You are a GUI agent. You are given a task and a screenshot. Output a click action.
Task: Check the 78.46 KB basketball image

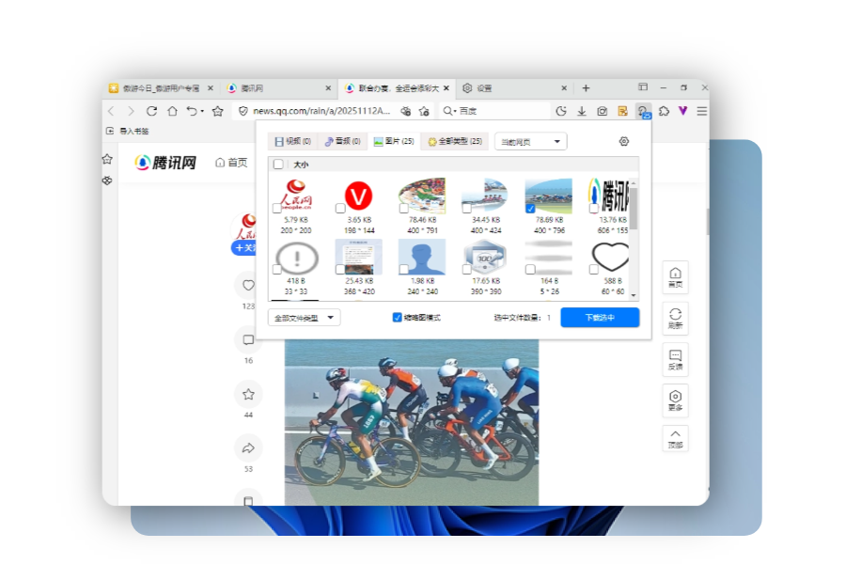point(403,209)
